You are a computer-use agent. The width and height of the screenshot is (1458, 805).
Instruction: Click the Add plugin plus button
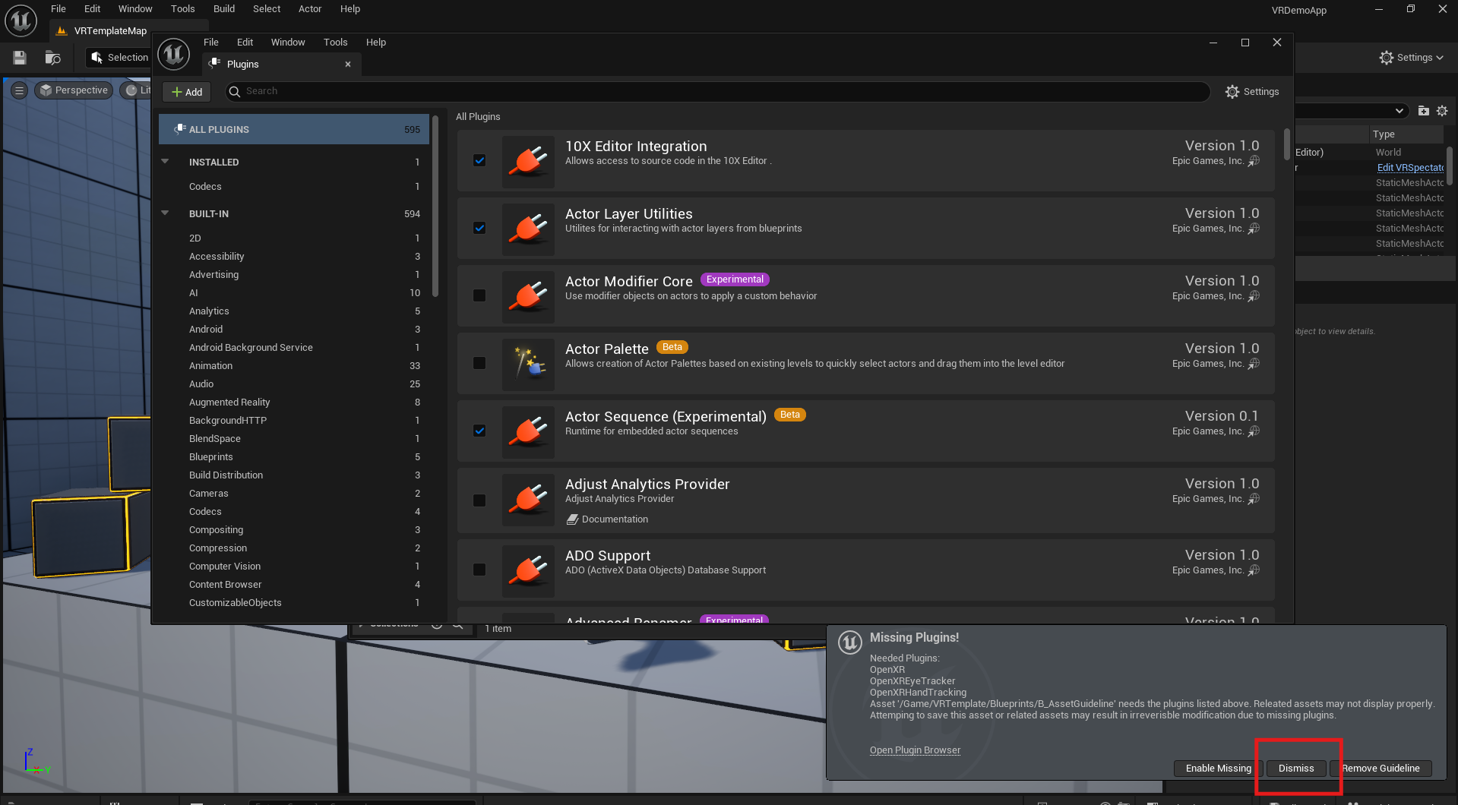pos(187,92)
